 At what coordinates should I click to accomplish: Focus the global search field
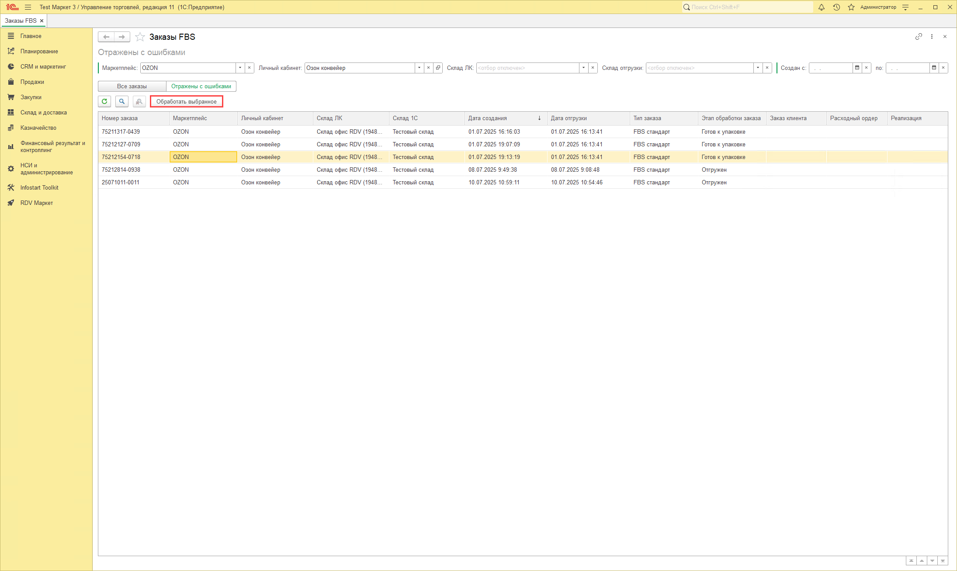[747, 7]
